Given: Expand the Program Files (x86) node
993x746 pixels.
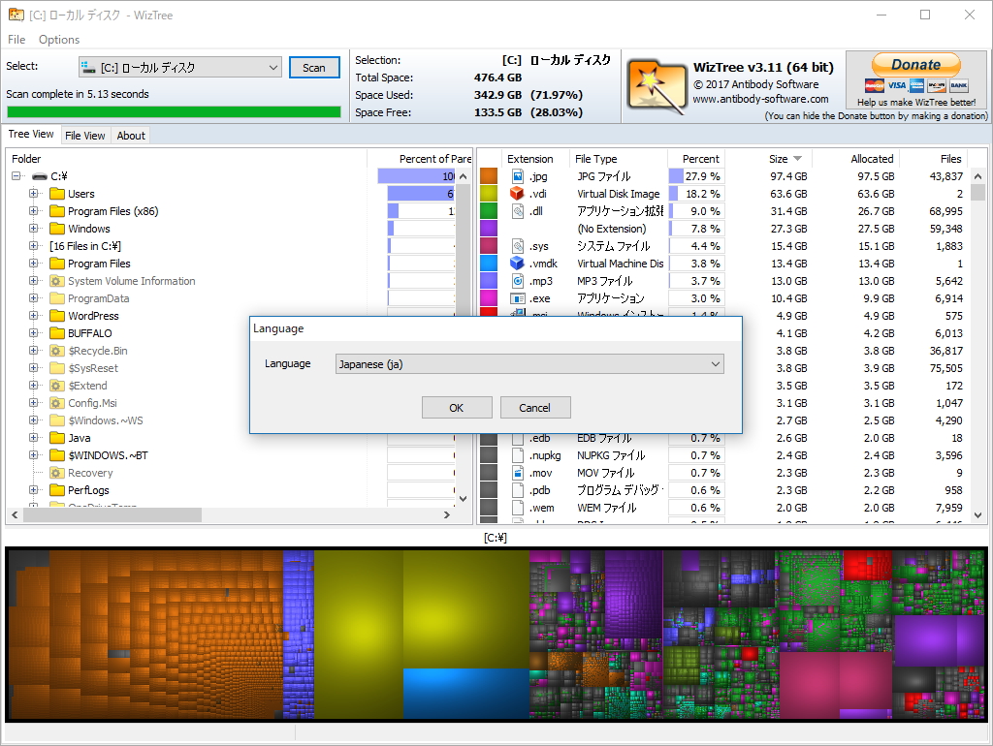Looking at the screenshot, I should pos(34,211).
